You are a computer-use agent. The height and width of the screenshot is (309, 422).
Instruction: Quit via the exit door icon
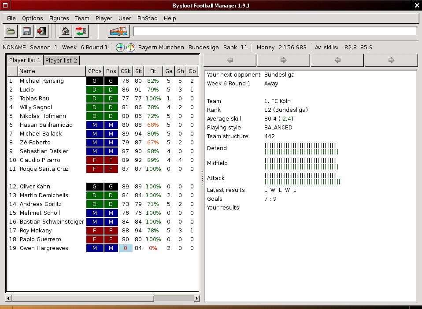(x=42, y=31)
